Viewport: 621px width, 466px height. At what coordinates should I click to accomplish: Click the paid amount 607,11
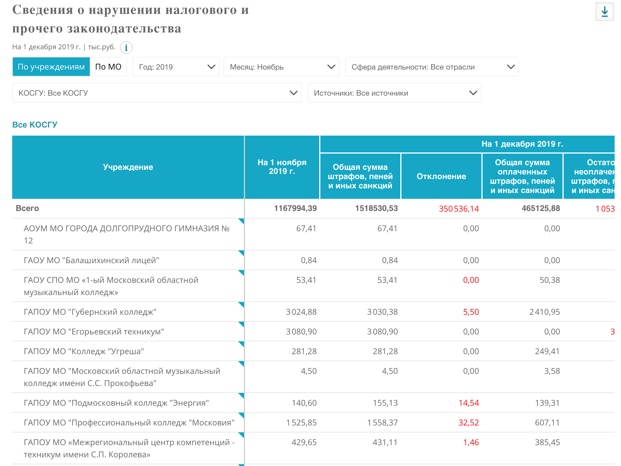pyautogui.click(x=547, y=423)
